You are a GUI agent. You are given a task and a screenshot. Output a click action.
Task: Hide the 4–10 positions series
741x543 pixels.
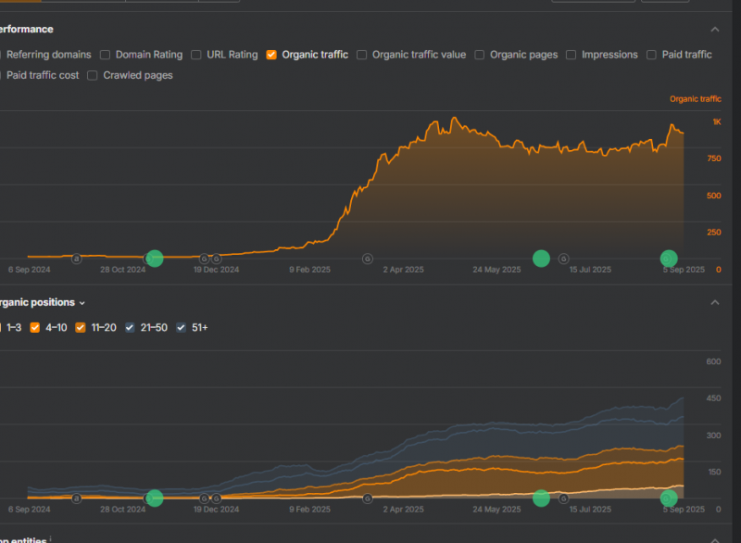coord(35,327)
